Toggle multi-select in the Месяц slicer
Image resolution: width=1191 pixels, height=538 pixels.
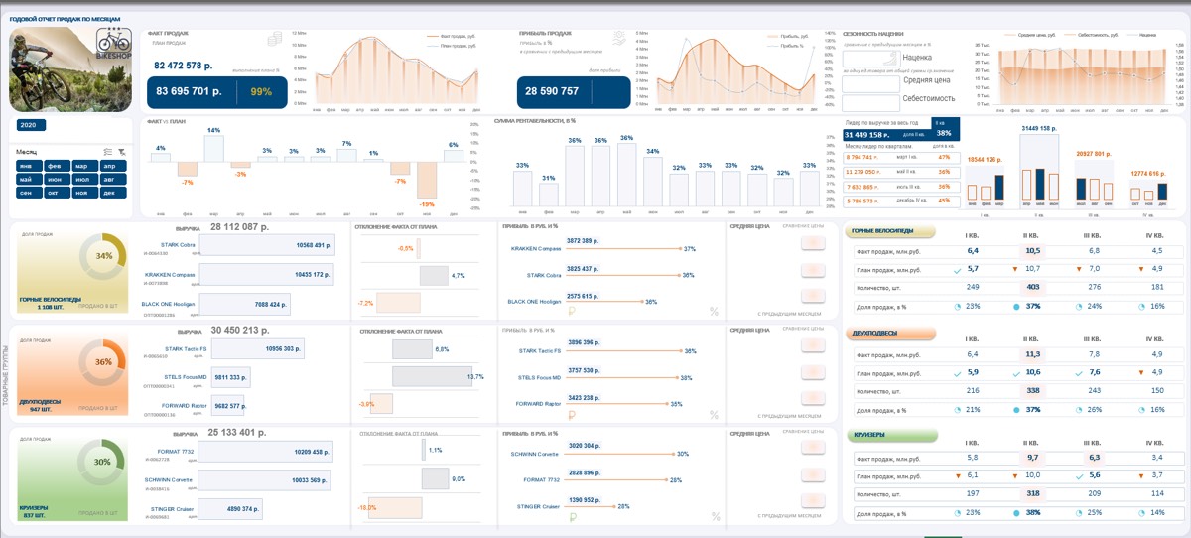107,152
